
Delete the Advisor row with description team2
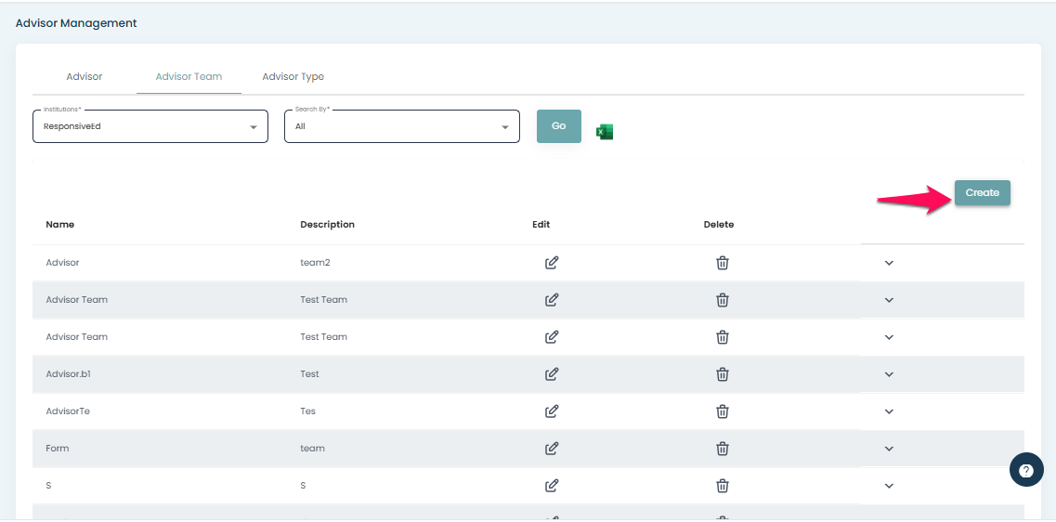point(722,263)
